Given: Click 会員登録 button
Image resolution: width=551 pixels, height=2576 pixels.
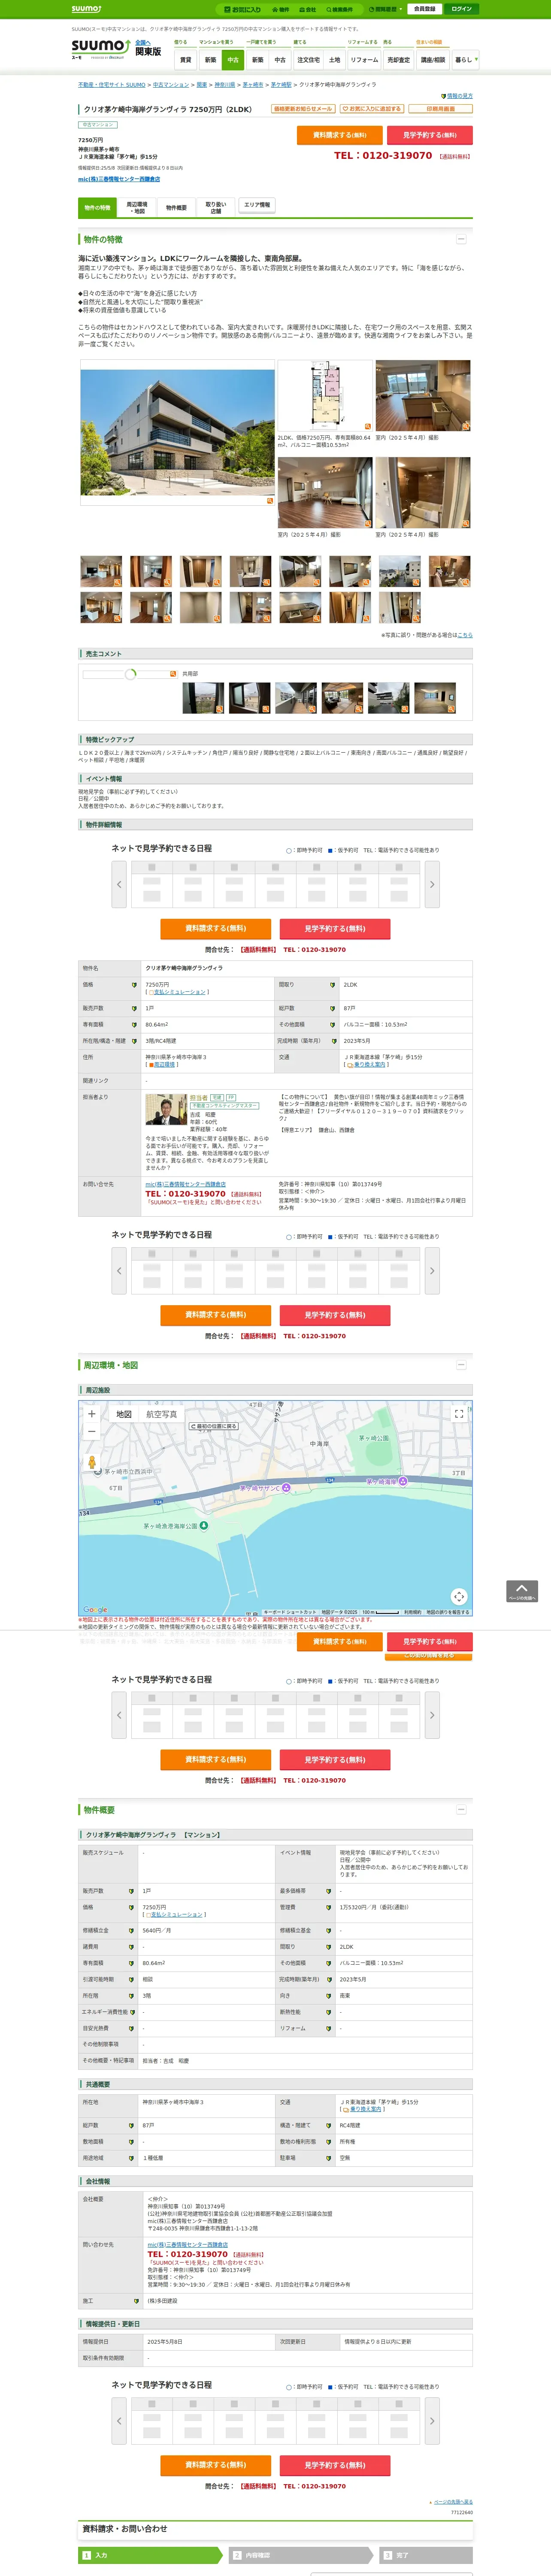Looking at the screenshot, I should pyautogui.click(x=424, y=9).
